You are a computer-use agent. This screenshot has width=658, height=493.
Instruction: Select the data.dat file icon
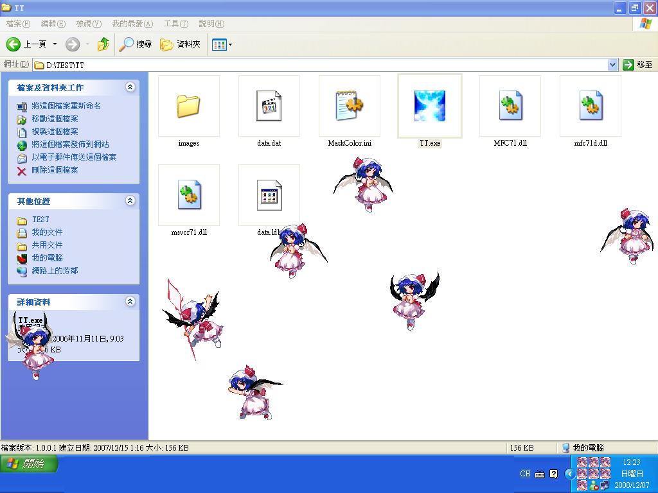click(x=269, y=107)
